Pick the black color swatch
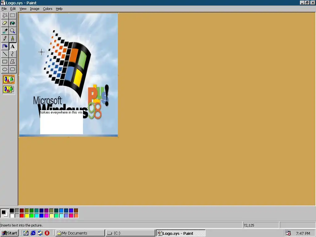 (x=12, y=210)
